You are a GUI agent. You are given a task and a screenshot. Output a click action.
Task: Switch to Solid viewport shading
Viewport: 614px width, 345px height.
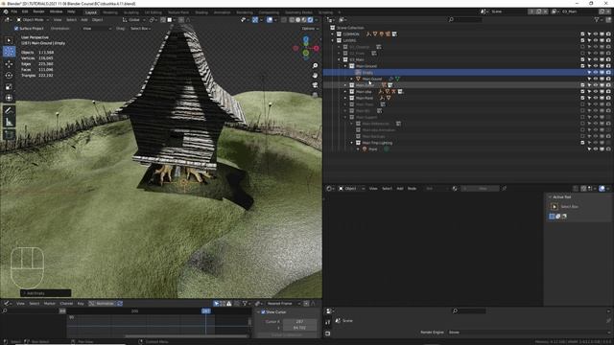(x=297, y=19)
